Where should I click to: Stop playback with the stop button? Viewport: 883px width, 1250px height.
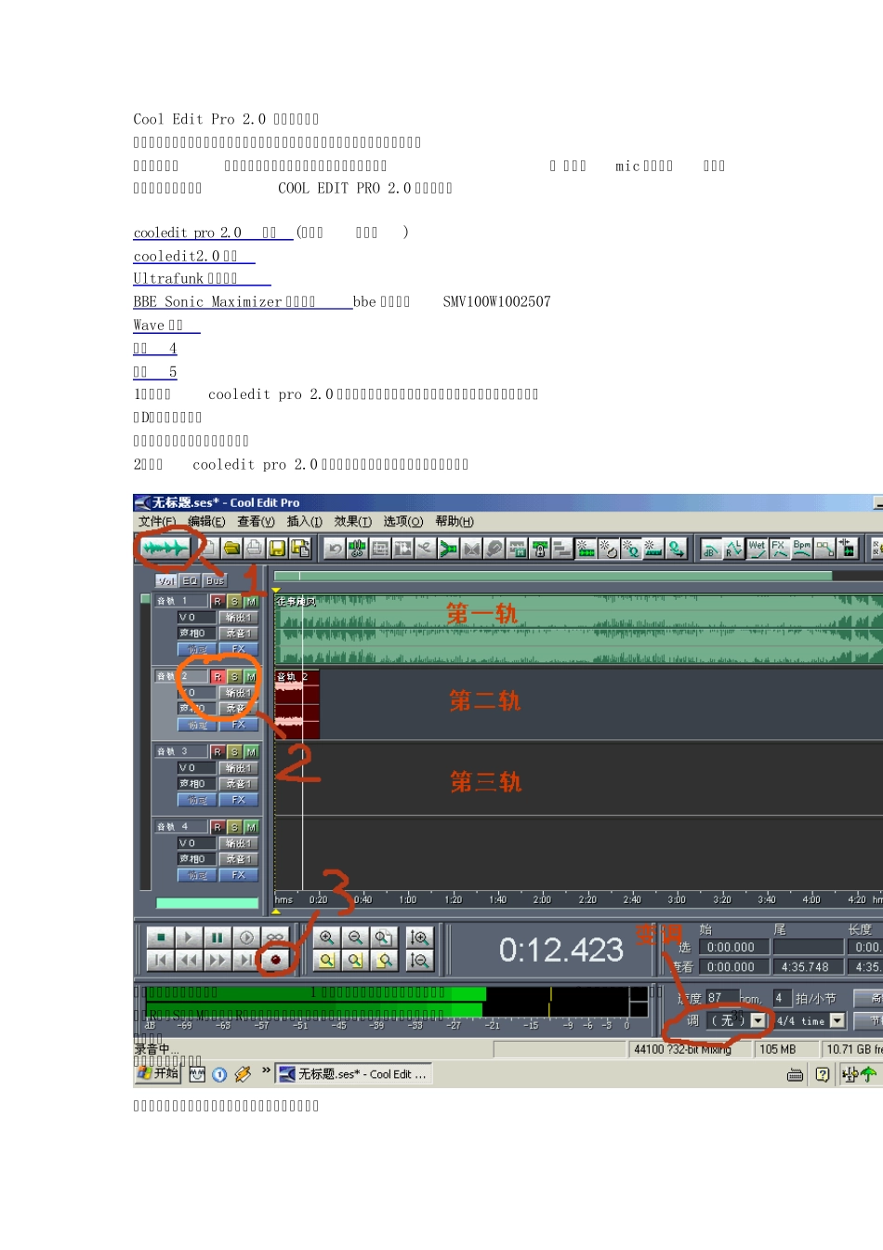[160, 937]
